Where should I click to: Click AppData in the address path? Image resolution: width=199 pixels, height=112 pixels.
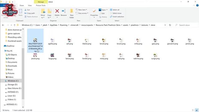[x=53, y=25]
